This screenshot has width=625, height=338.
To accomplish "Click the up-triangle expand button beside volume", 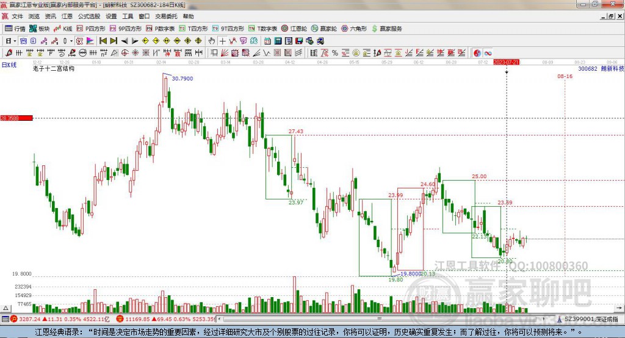I will [5, 308].
